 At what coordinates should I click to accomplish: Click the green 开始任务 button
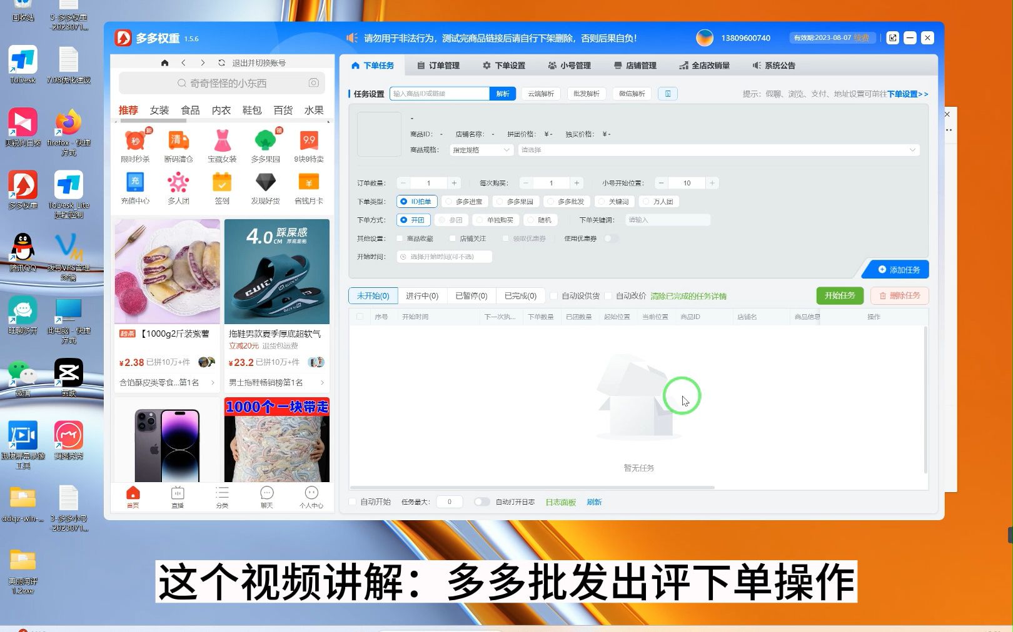(x=840, y=296)
